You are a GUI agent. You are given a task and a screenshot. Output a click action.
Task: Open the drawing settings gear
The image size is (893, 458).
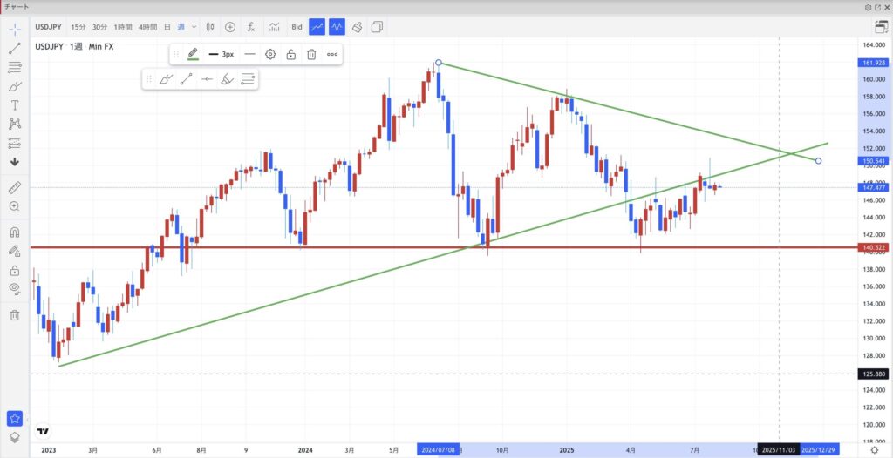(270, 54)
